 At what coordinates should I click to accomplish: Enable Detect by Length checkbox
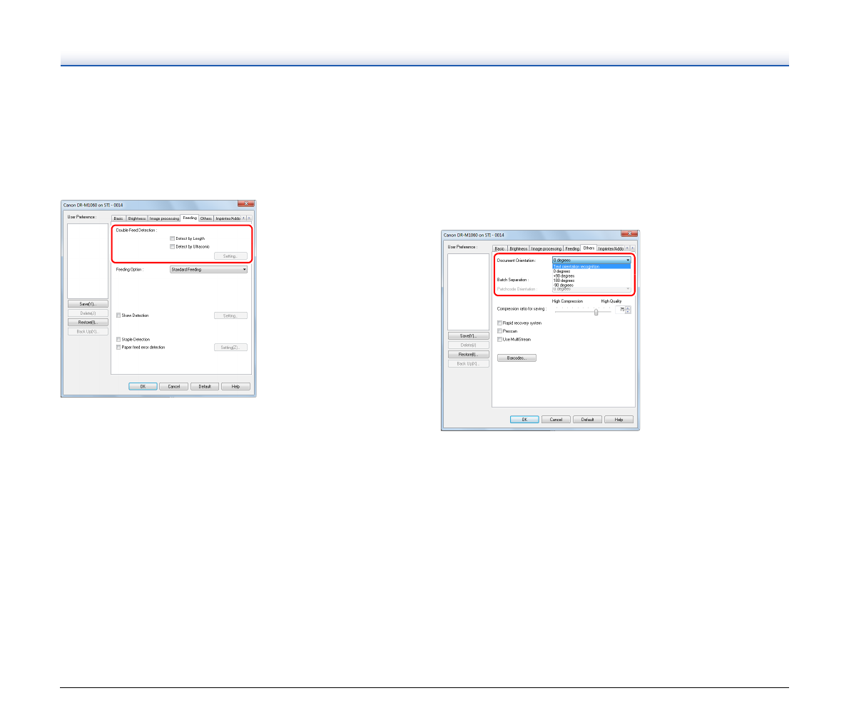coord(173,238)
